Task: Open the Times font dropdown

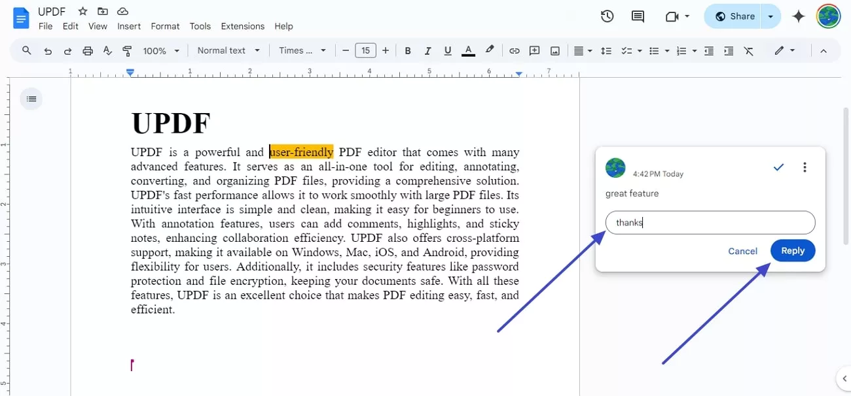Action: click(x=302, y=50)
